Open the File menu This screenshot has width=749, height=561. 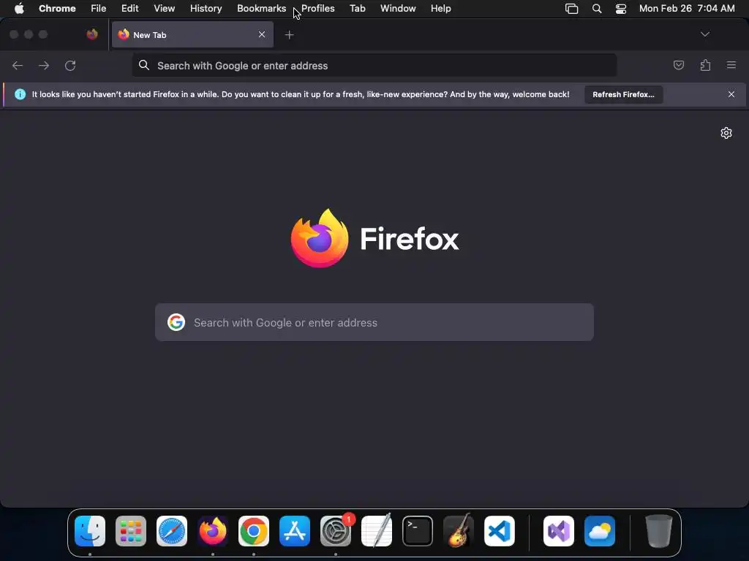click(x=99, y=9)
